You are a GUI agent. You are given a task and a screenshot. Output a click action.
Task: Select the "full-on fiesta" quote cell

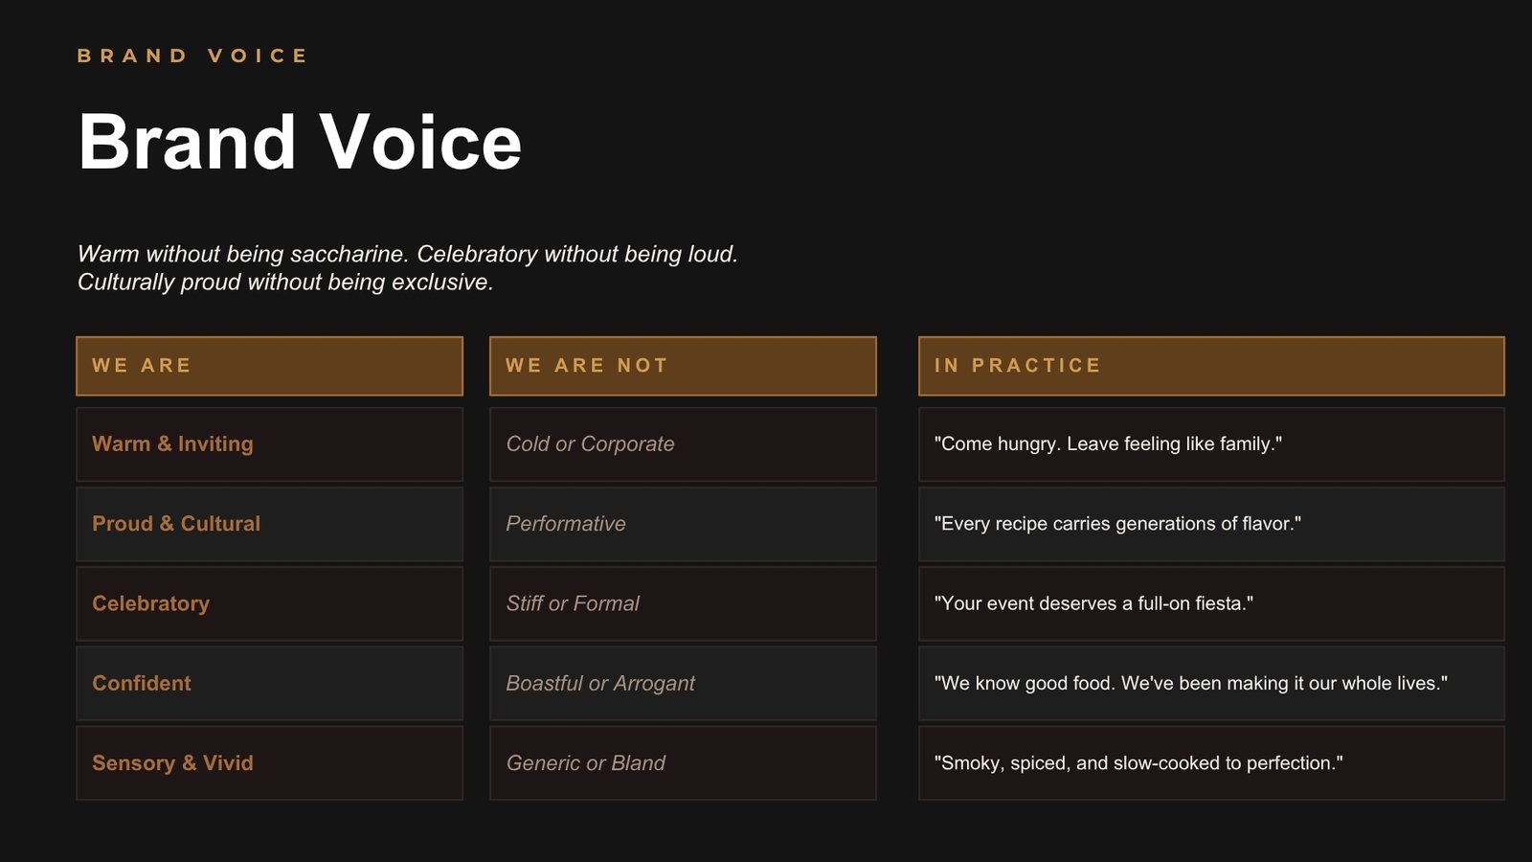pyautogui.click(x=1211, y=603)
